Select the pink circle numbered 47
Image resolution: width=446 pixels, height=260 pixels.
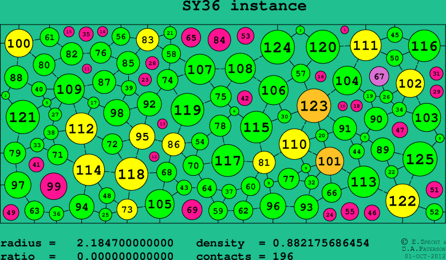(x=400, y=130)
